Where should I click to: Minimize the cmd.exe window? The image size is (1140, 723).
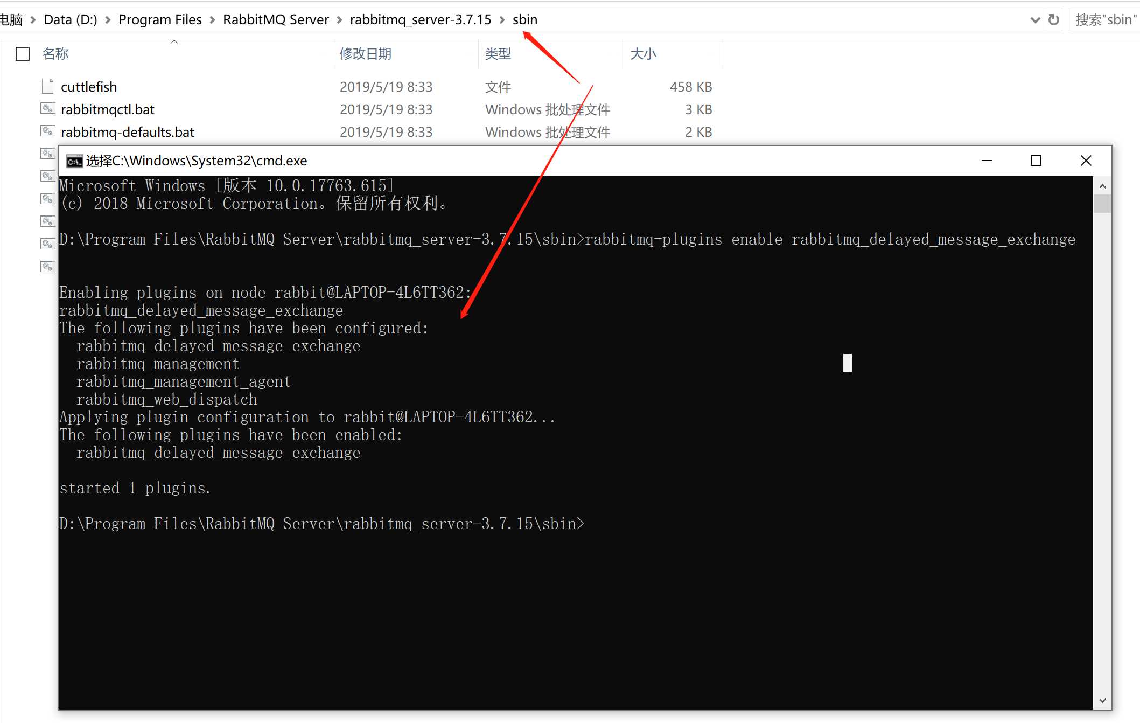pyautogui.click(x=987, y=161)
